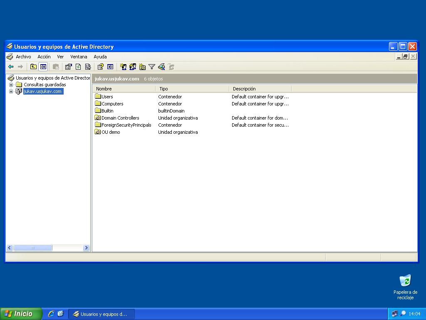426x320 pixels.
Task: Click the Help toolbar icon
Action: (x=100, y=67)
